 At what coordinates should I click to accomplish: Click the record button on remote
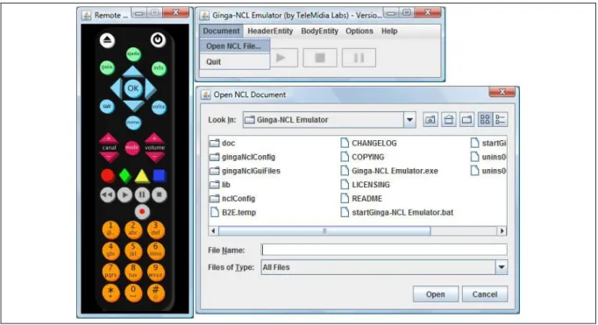coord(142,211)
